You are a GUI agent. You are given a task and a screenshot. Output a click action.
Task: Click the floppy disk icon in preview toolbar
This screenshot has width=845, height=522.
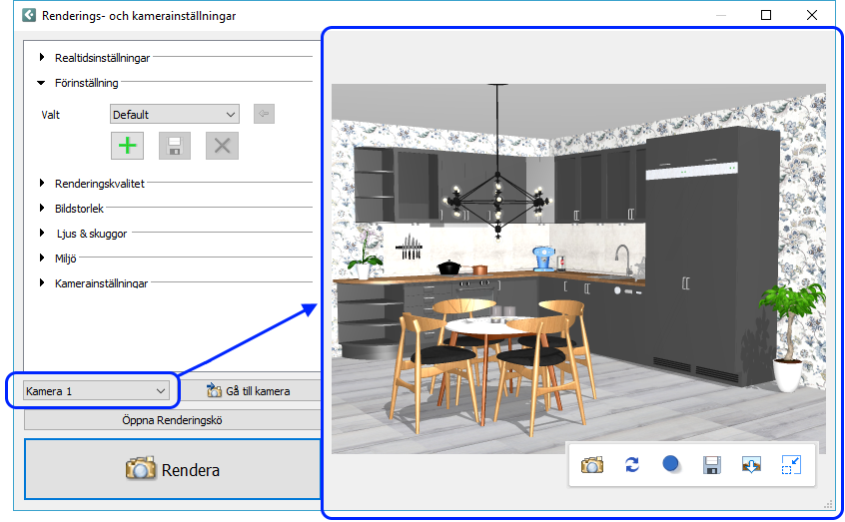712,465
